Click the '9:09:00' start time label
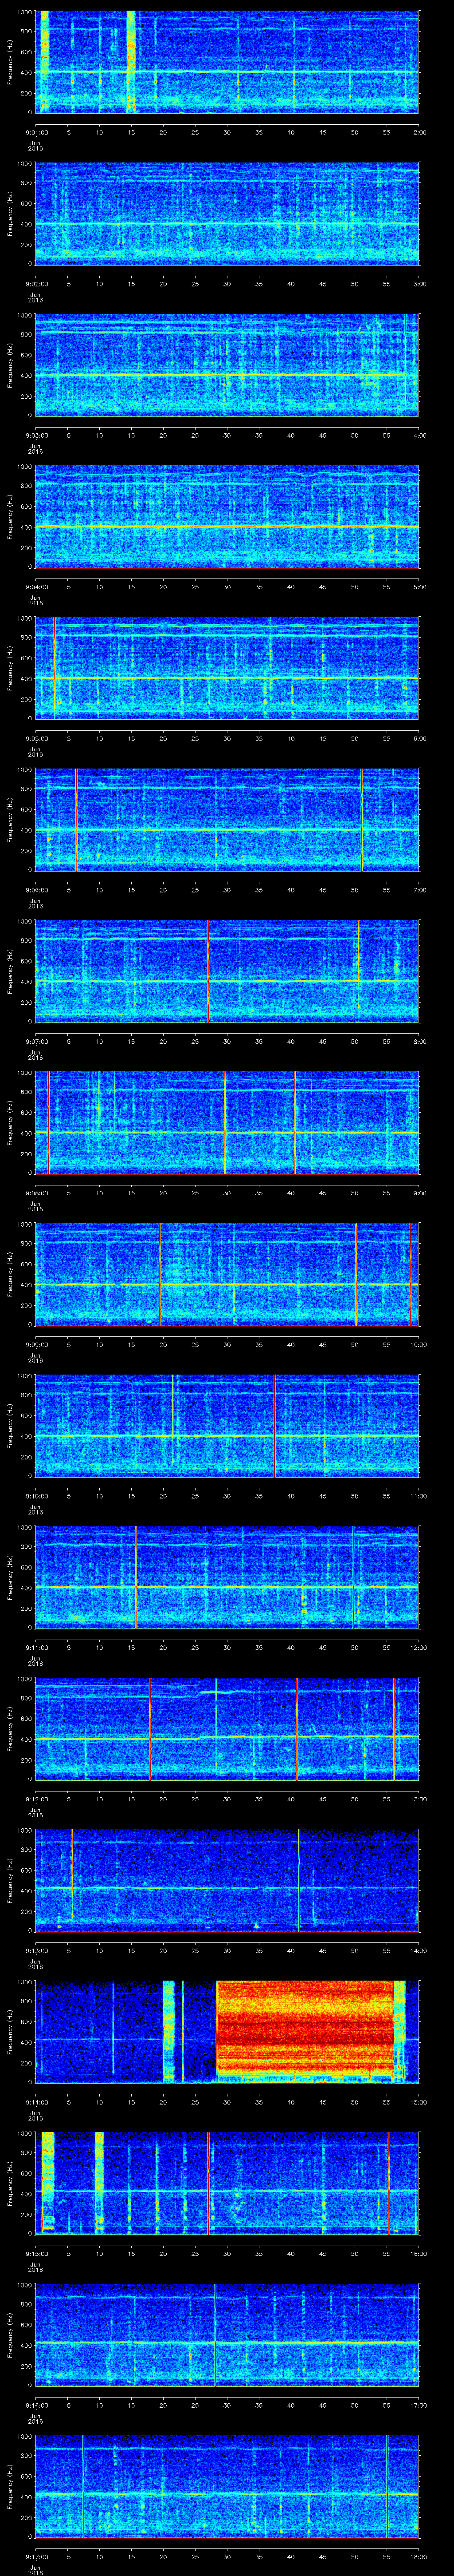The width and height of the screenshot is (454, 2576). [x=36, y=1345]
